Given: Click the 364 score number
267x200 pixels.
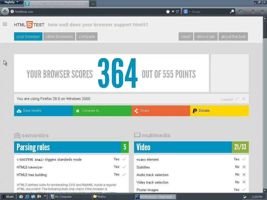Looking at the screenshot, I should tap(118, 73).
